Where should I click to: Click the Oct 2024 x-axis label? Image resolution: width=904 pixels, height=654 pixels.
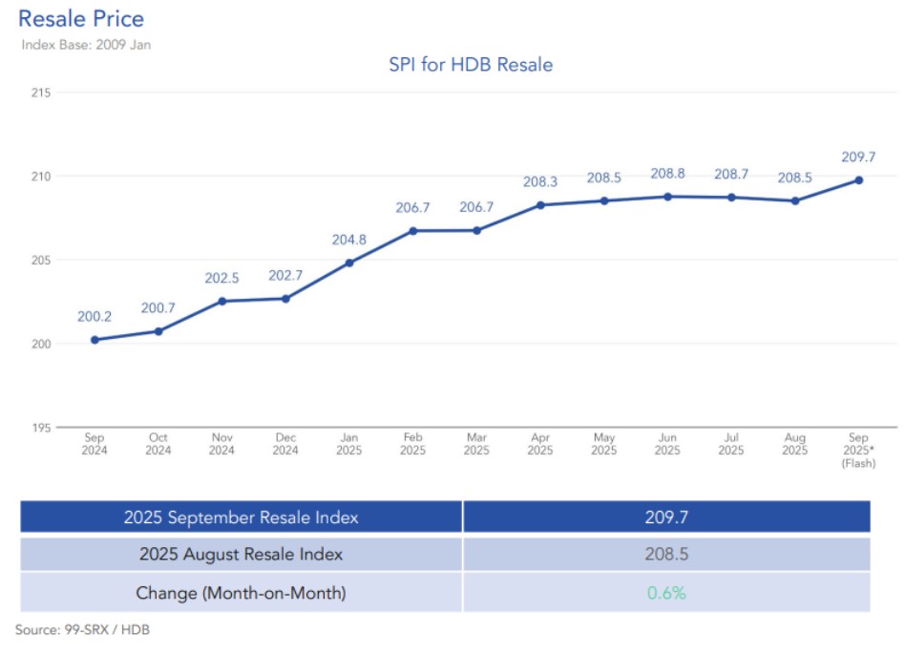[158, 444]
